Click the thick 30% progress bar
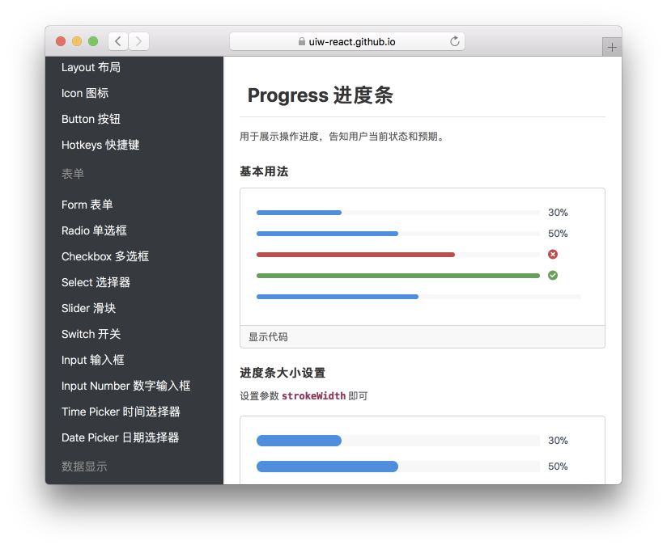This screenshot has height=549, width=667. click(398, 441)
